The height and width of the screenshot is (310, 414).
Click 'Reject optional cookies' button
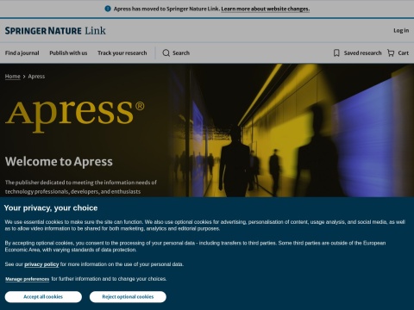[128, 297]
